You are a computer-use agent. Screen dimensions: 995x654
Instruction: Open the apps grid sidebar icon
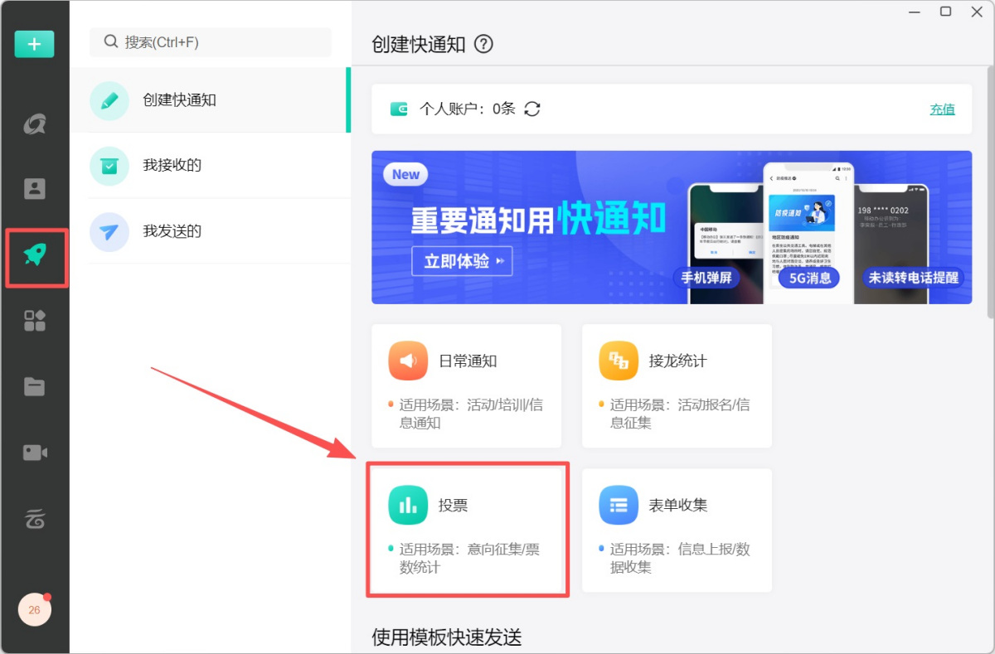pyautogui.click(x=34, y=321)
